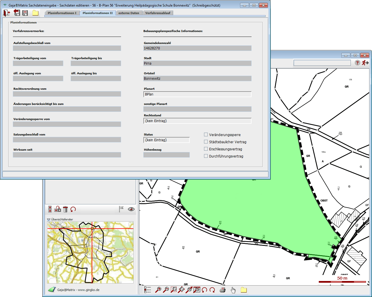Toggle the eye visibility icon

[x=131, y=209]
